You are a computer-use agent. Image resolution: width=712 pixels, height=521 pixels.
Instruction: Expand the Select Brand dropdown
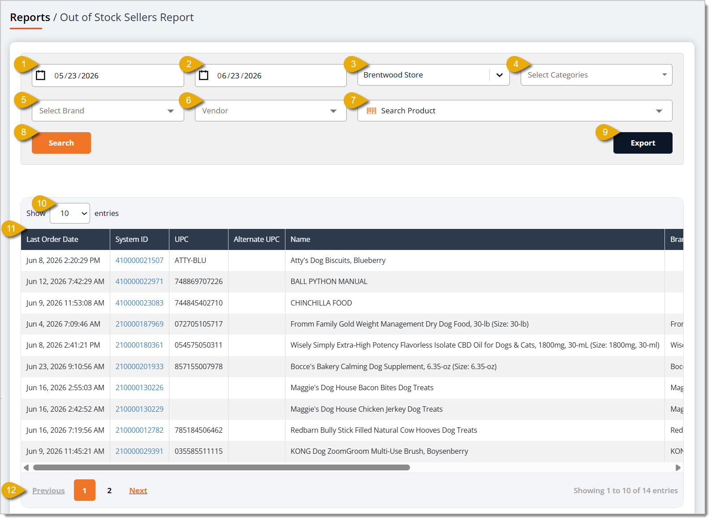click(108, 111)
